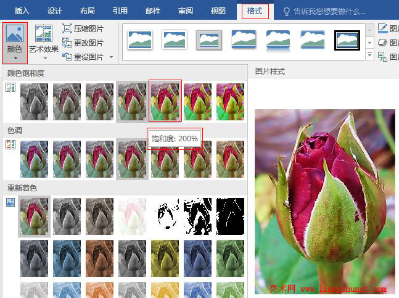This screenshot has height=298, width=399.
Task: Apply the fifth reflected rounded picture style
Action: coord(278,40)
